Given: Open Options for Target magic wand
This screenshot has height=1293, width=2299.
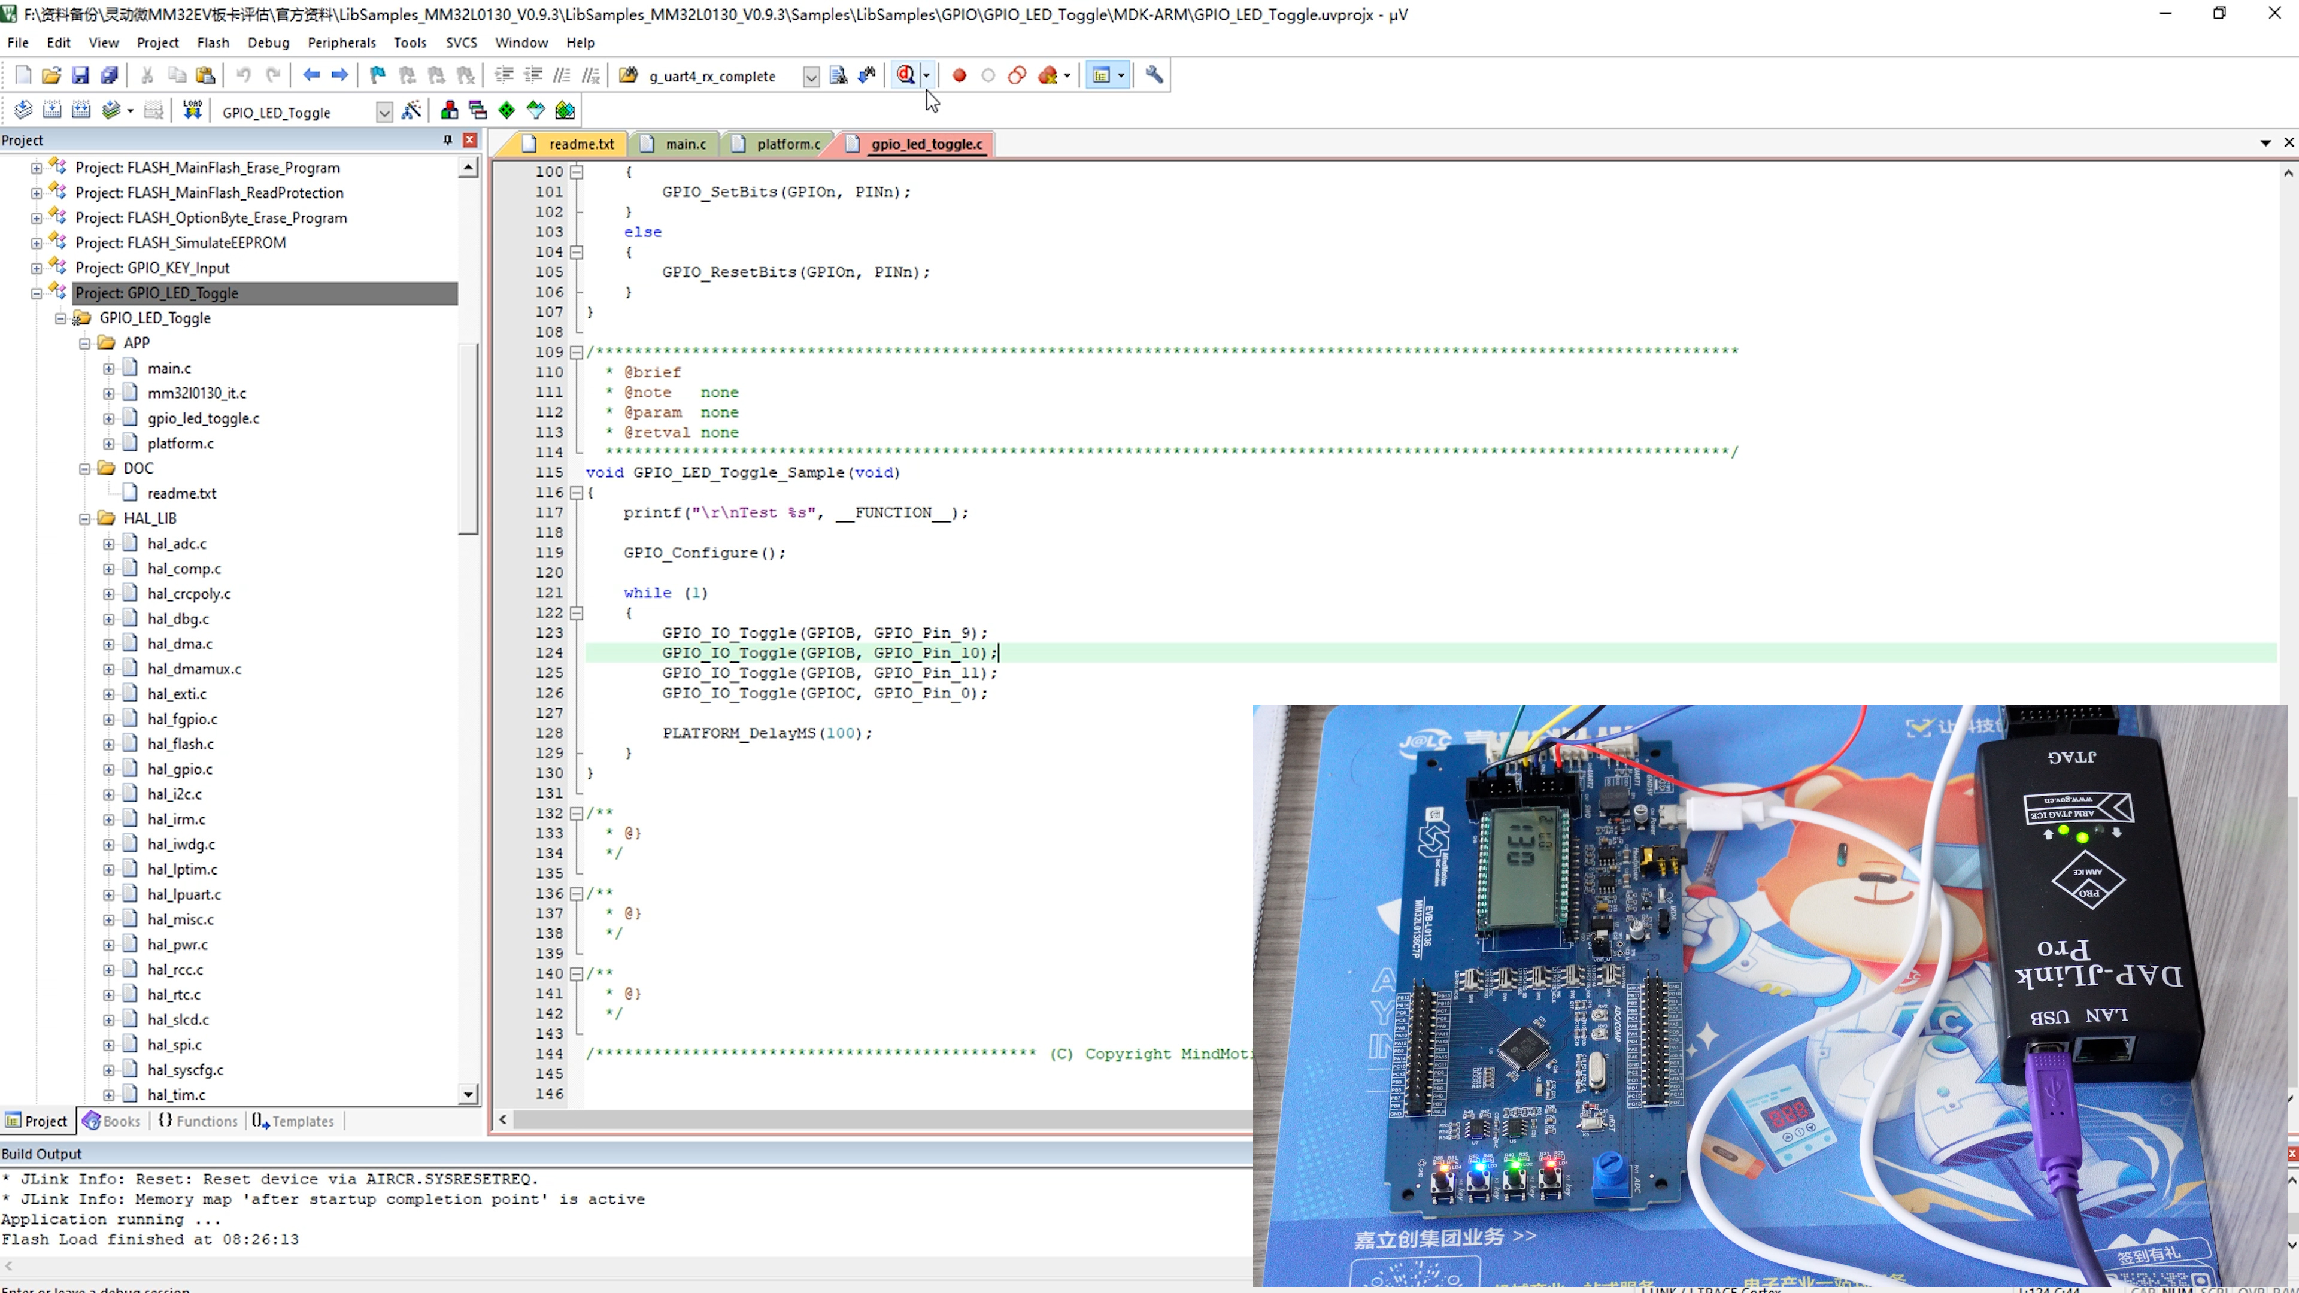Looking at the screenshot, I should (x=411, y=111).
